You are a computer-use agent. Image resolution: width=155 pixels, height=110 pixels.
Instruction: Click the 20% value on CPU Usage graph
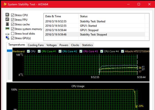pos(141,106)
